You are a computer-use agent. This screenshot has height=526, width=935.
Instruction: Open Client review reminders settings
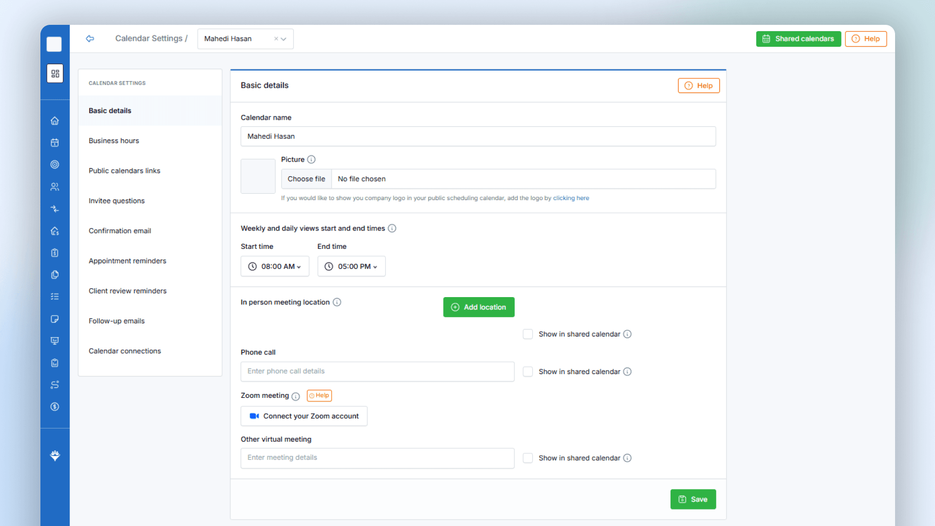pyautogui.click(x=150, y=291)
